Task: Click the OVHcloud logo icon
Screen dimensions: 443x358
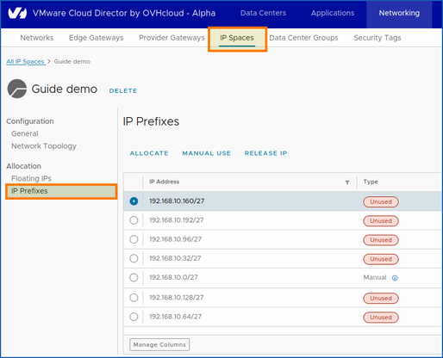Action: point(17,13)
